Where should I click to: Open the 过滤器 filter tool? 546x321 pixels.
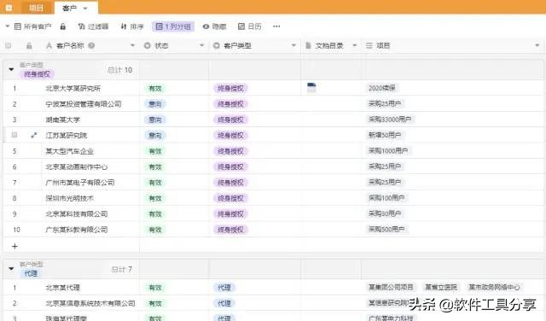[93, 26]
